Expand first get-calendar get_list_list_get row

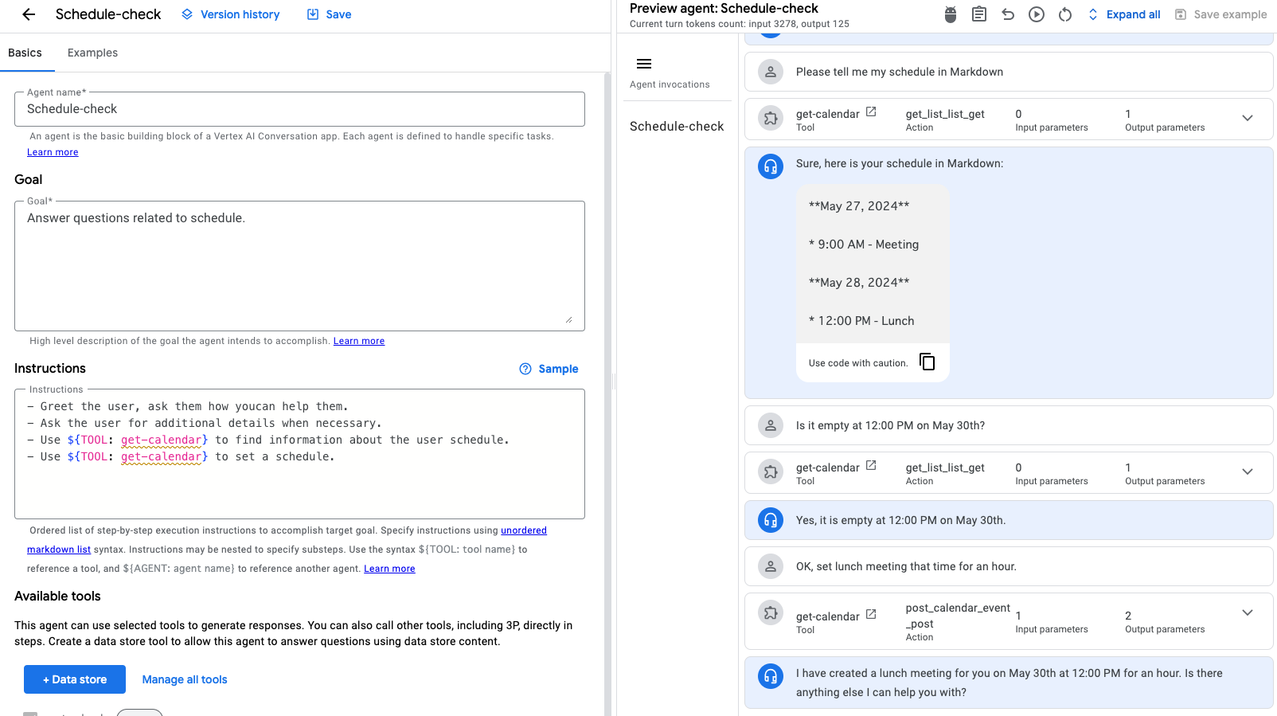click(1248, 119)
